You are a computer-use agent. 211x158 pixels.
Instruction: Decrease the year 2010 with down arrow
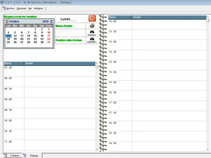(51, 22)
